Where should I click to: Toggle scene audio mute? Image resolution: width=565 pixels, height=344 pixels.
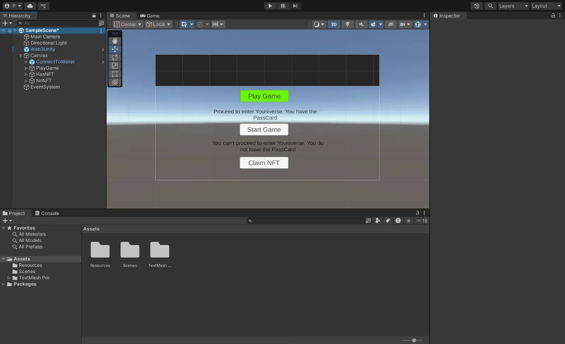[361, 24]
